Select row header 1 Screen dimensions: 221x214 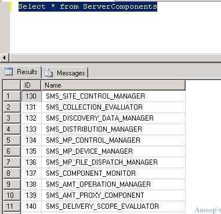(x=12, y=96)
